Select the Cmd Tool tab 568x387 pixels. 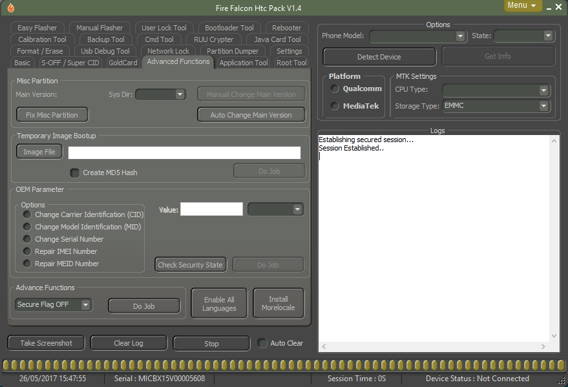159,39
